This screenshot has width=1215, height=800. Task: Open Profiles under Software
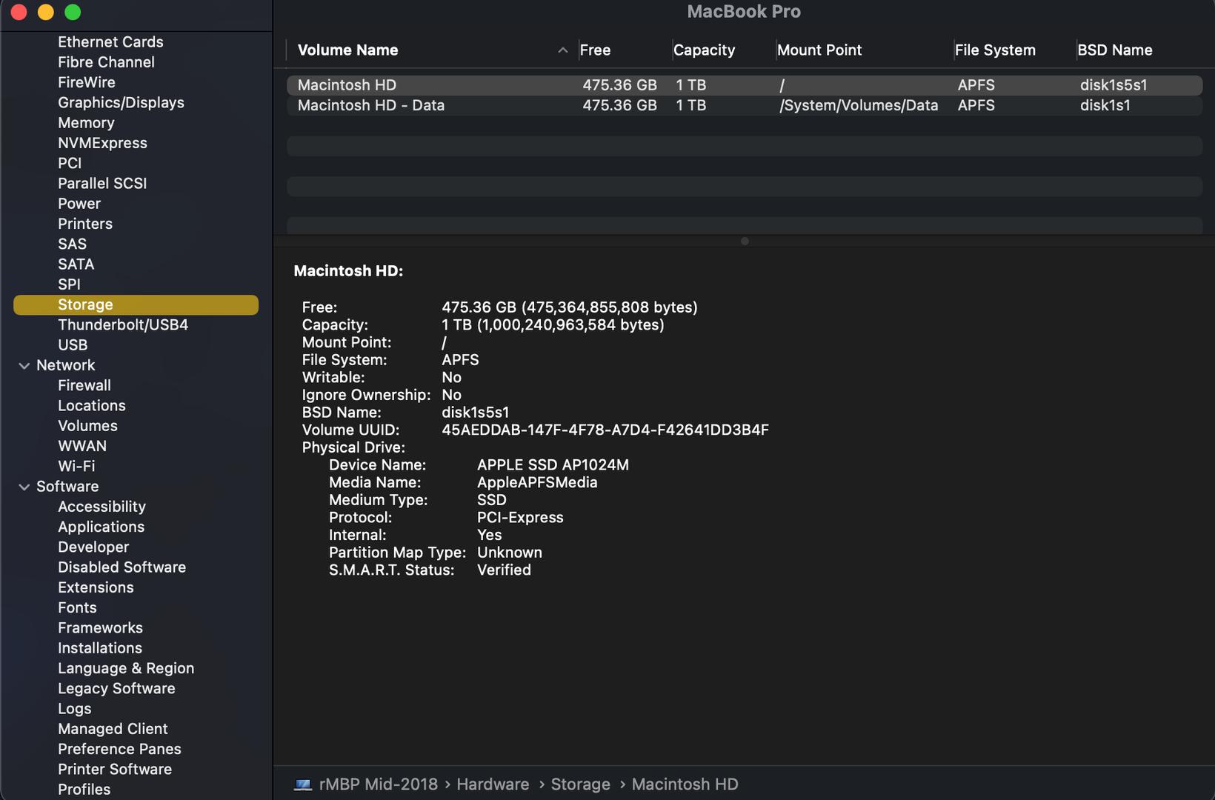84,790
